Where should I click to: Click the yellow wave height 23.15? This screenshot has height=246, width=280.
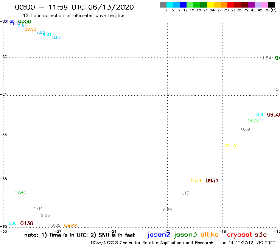click(230, 146)
